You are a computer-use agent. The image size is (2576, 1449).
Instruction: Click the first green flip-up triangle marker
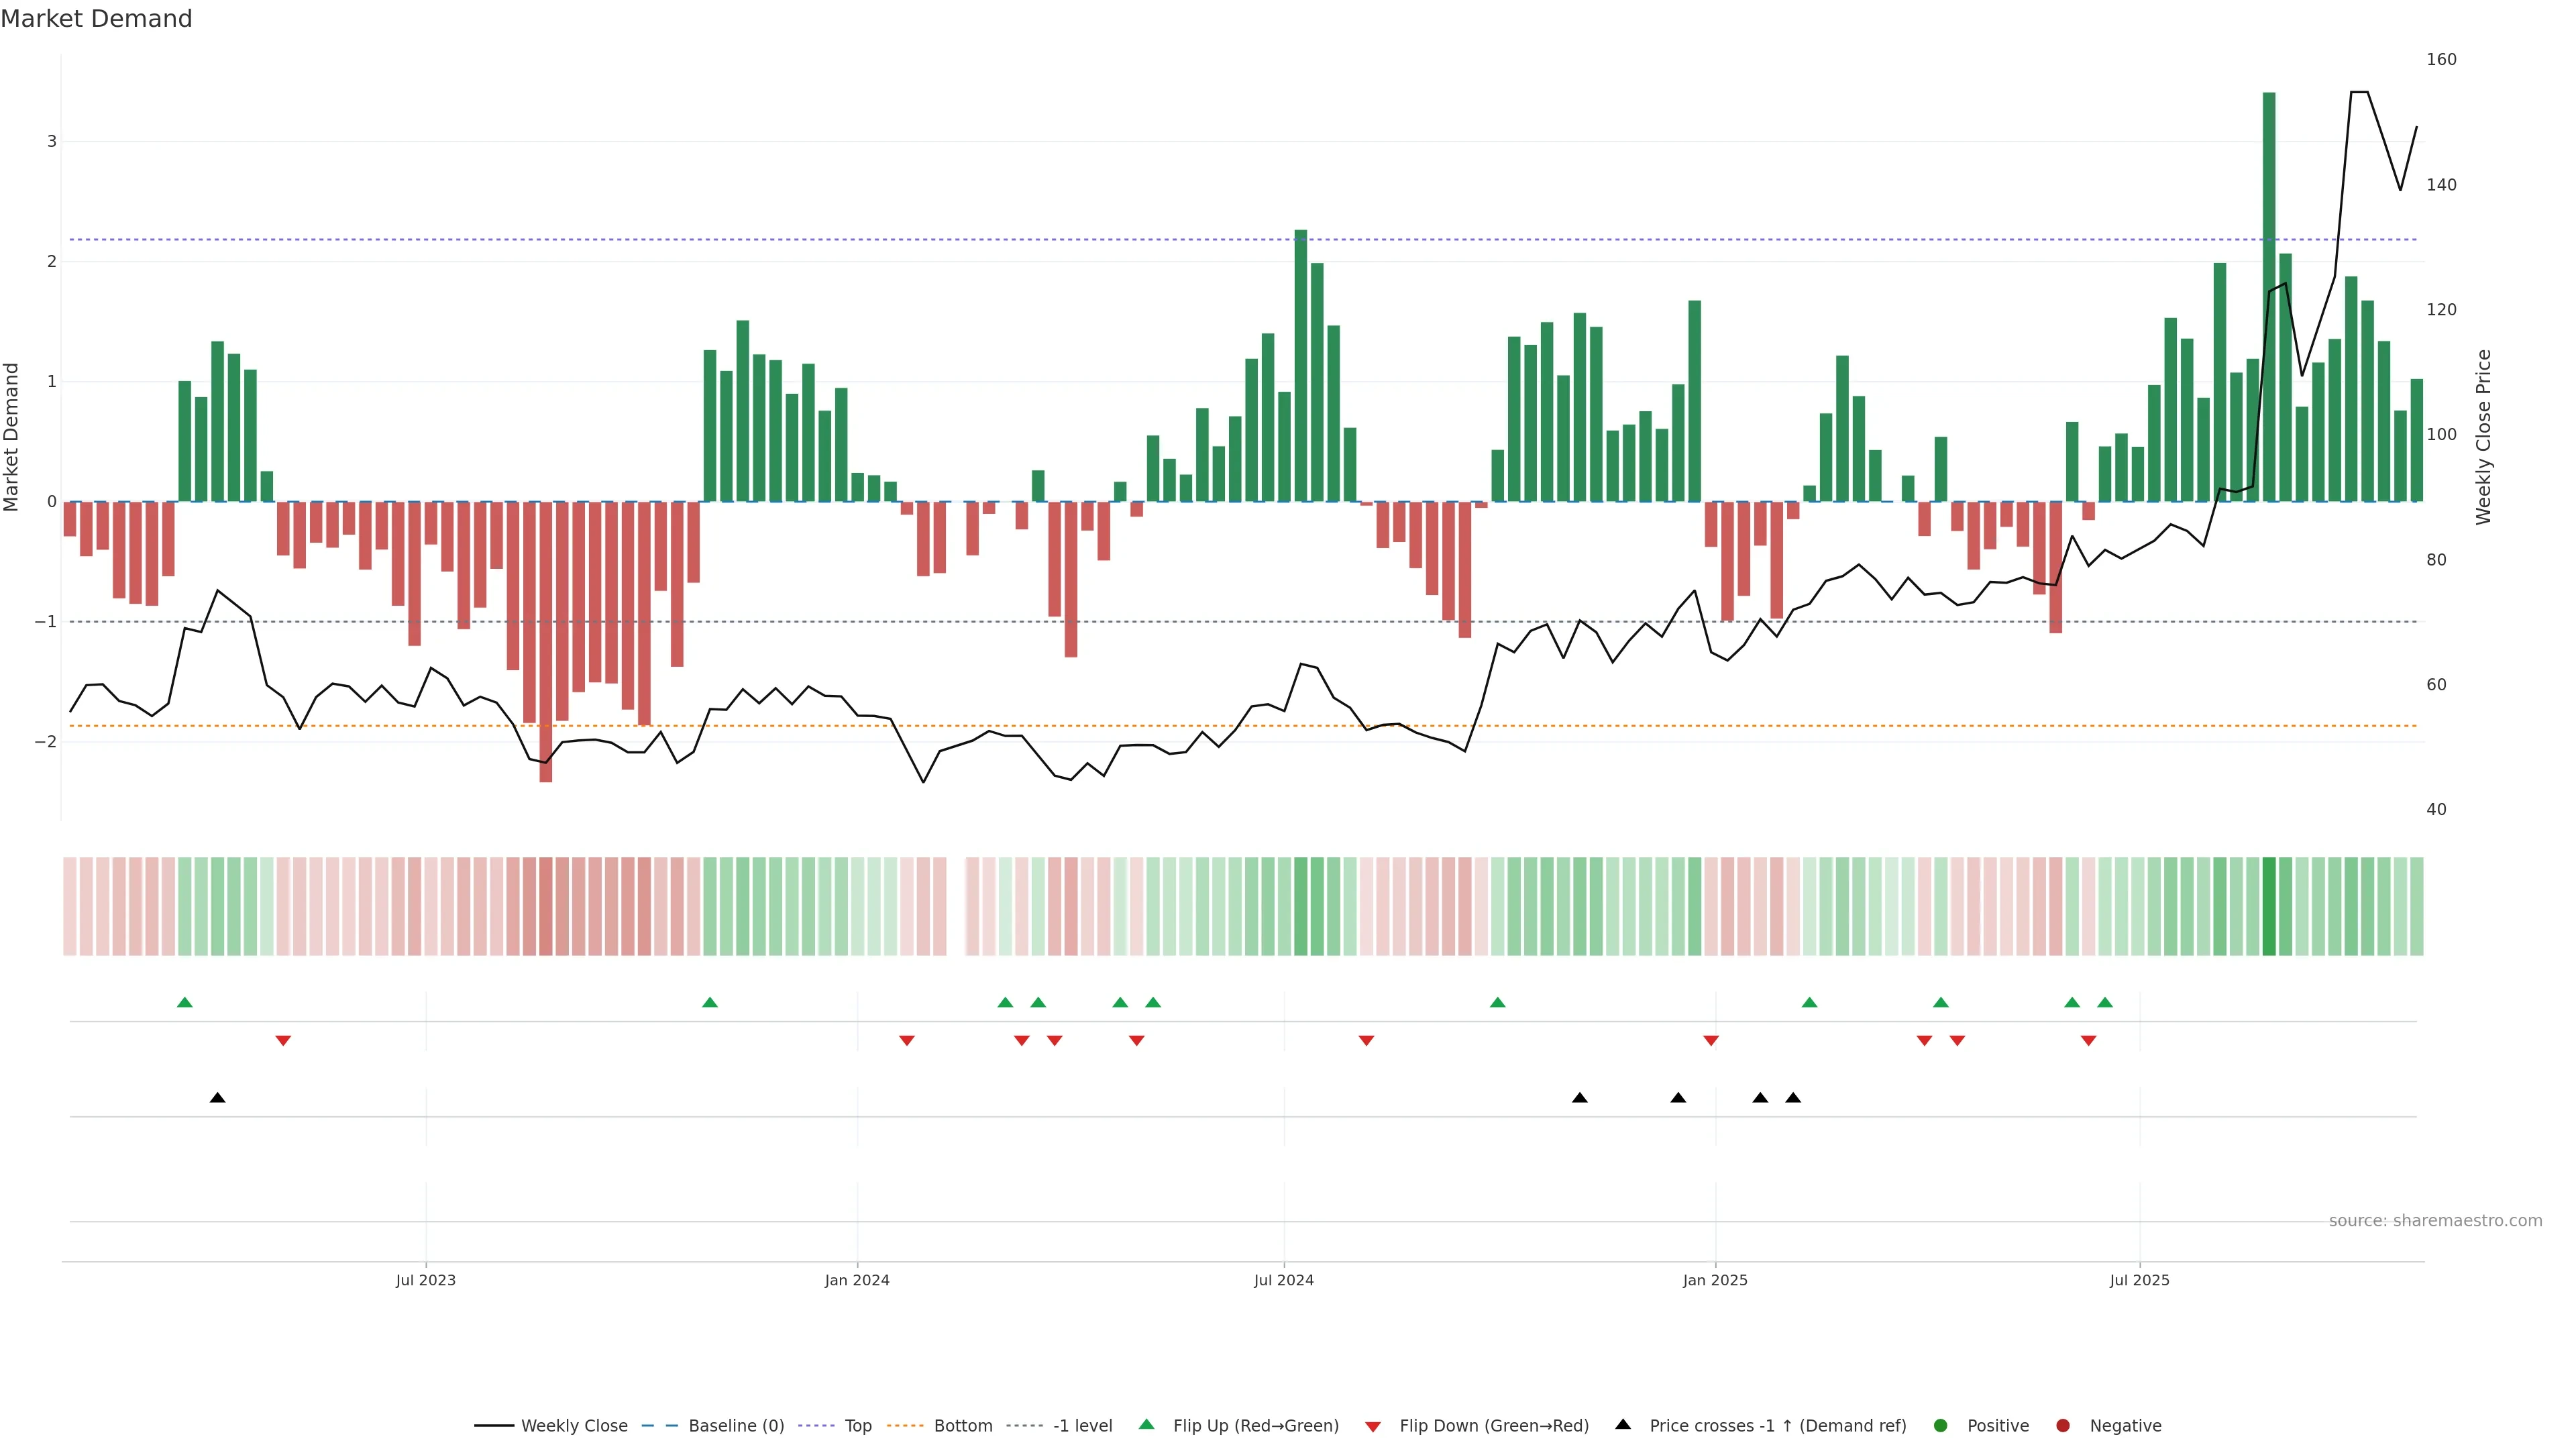(184, 1002)
